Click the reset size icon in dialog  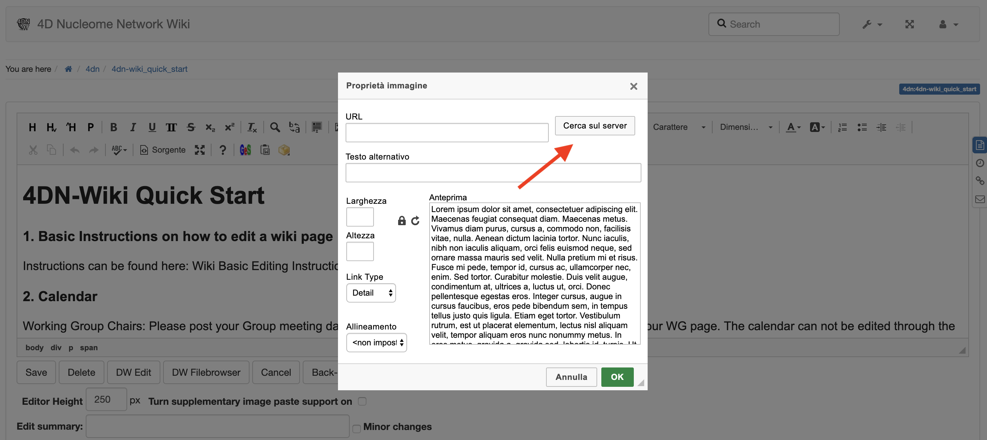415,221
